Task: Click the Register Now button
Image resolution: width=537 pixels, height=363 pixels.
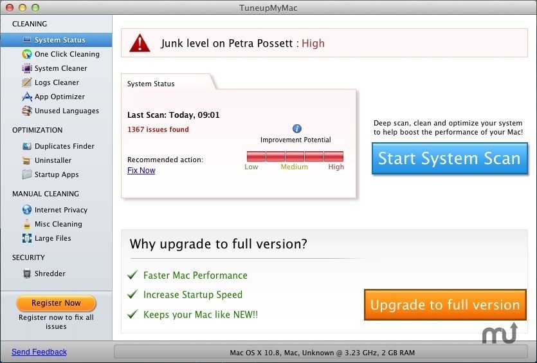Action: tap(56, 303)
